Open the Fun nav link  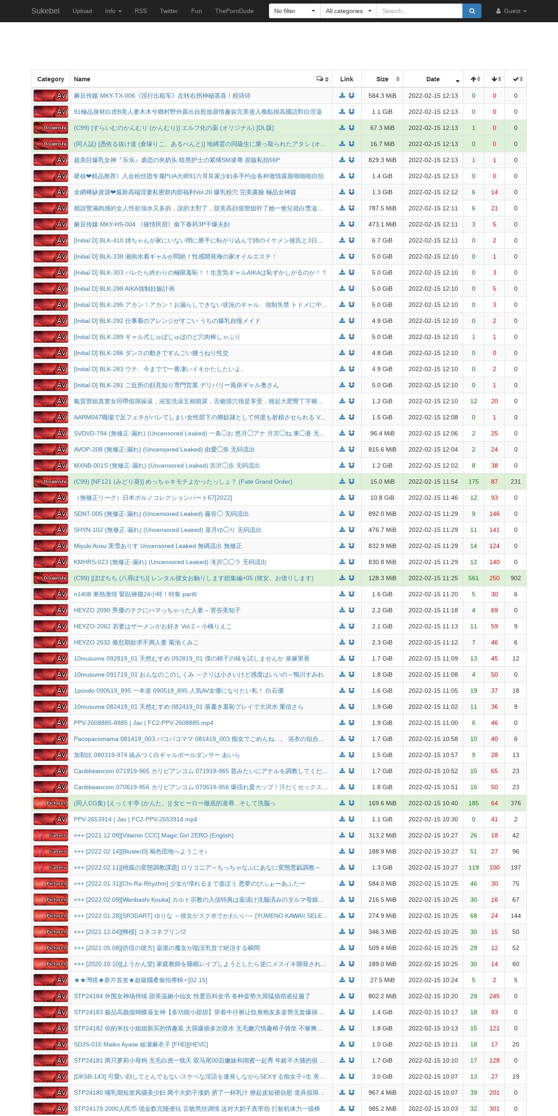click(x=196, y=11)
